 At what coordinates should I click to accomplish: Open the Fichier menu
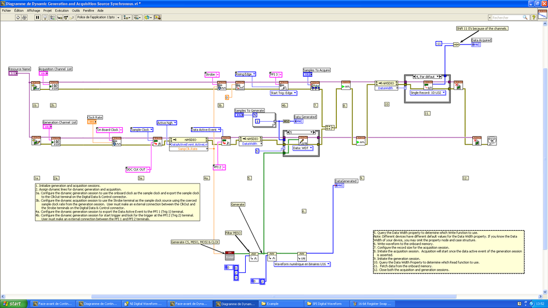click(x=7, y=10)
